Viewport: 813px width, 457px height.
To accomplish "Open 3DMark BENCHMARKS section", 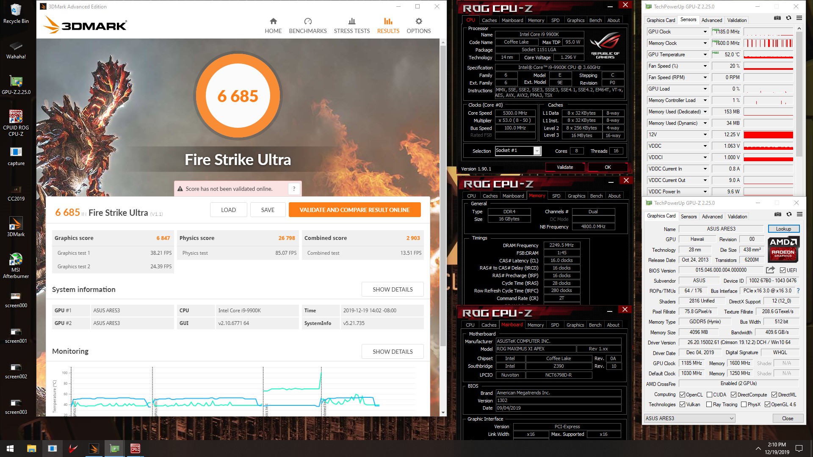I will click(308, 26).
